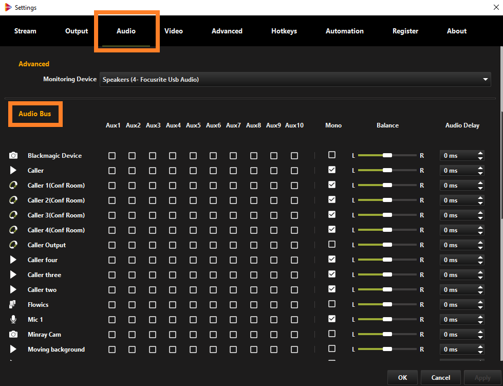Click the play icon beside Caller four
The height and width of the screenshot is (386, 503).
(x=13, y=260)
